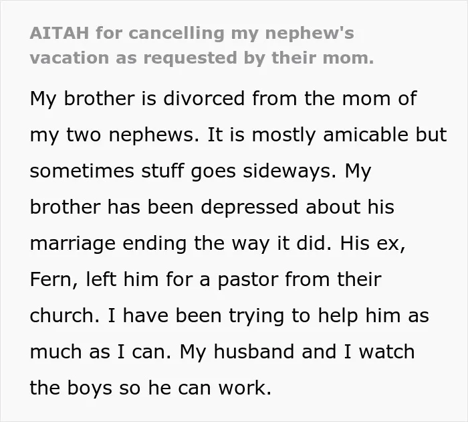468x422 pixels.
Task: Click the word "church." in the paragraph
Action: click(64, 315)
